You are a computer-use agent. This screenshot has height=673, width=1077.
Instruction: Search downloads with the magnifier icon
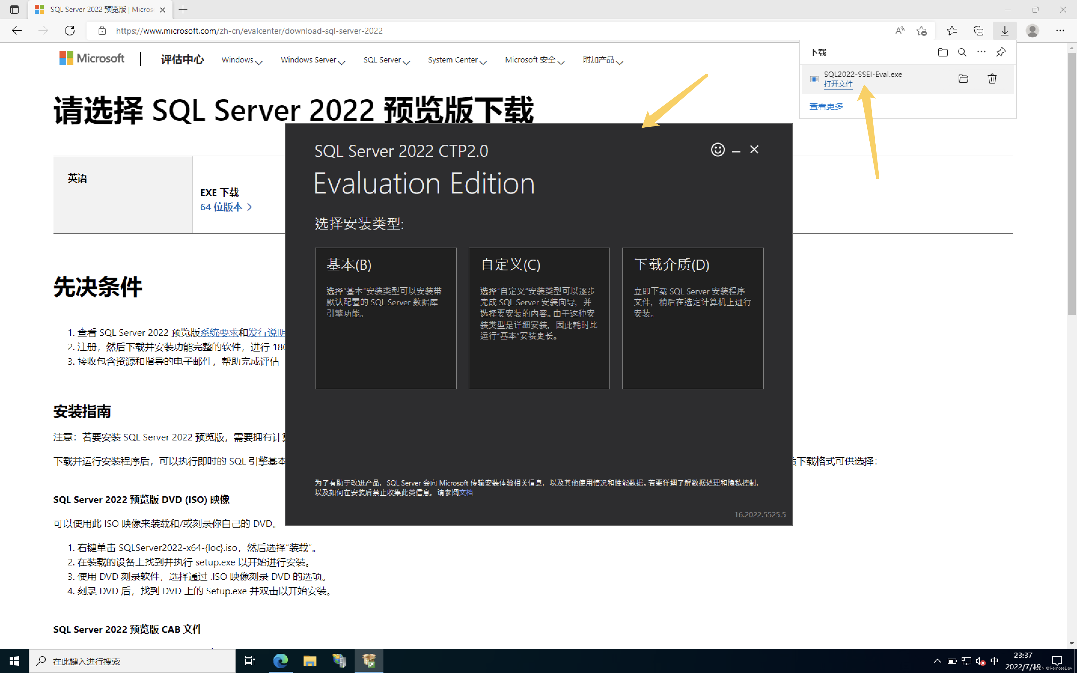point(962,52)
